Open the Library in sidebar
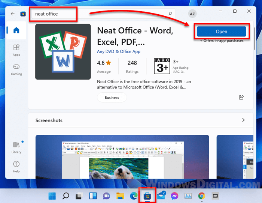 click(x=16, y=147)
